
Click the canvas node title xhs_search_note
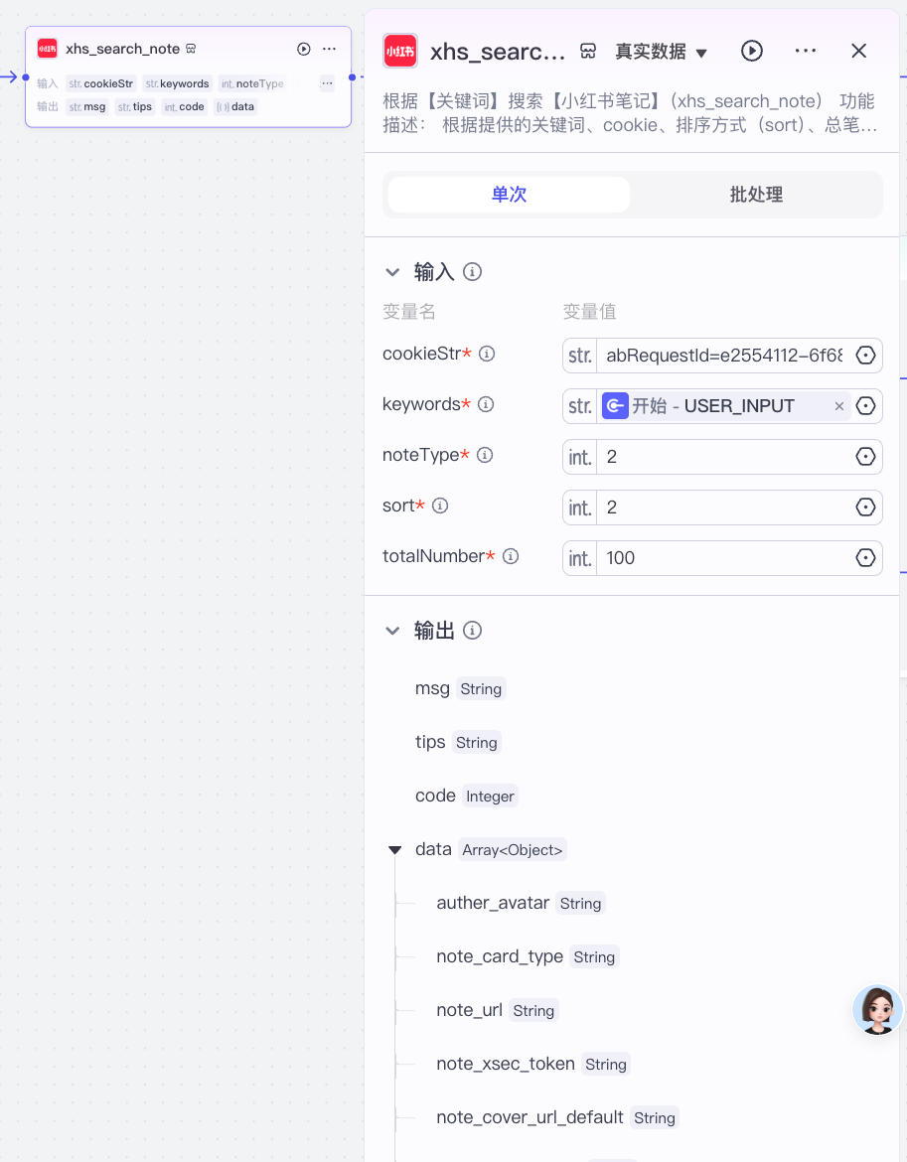coord(123,49)
